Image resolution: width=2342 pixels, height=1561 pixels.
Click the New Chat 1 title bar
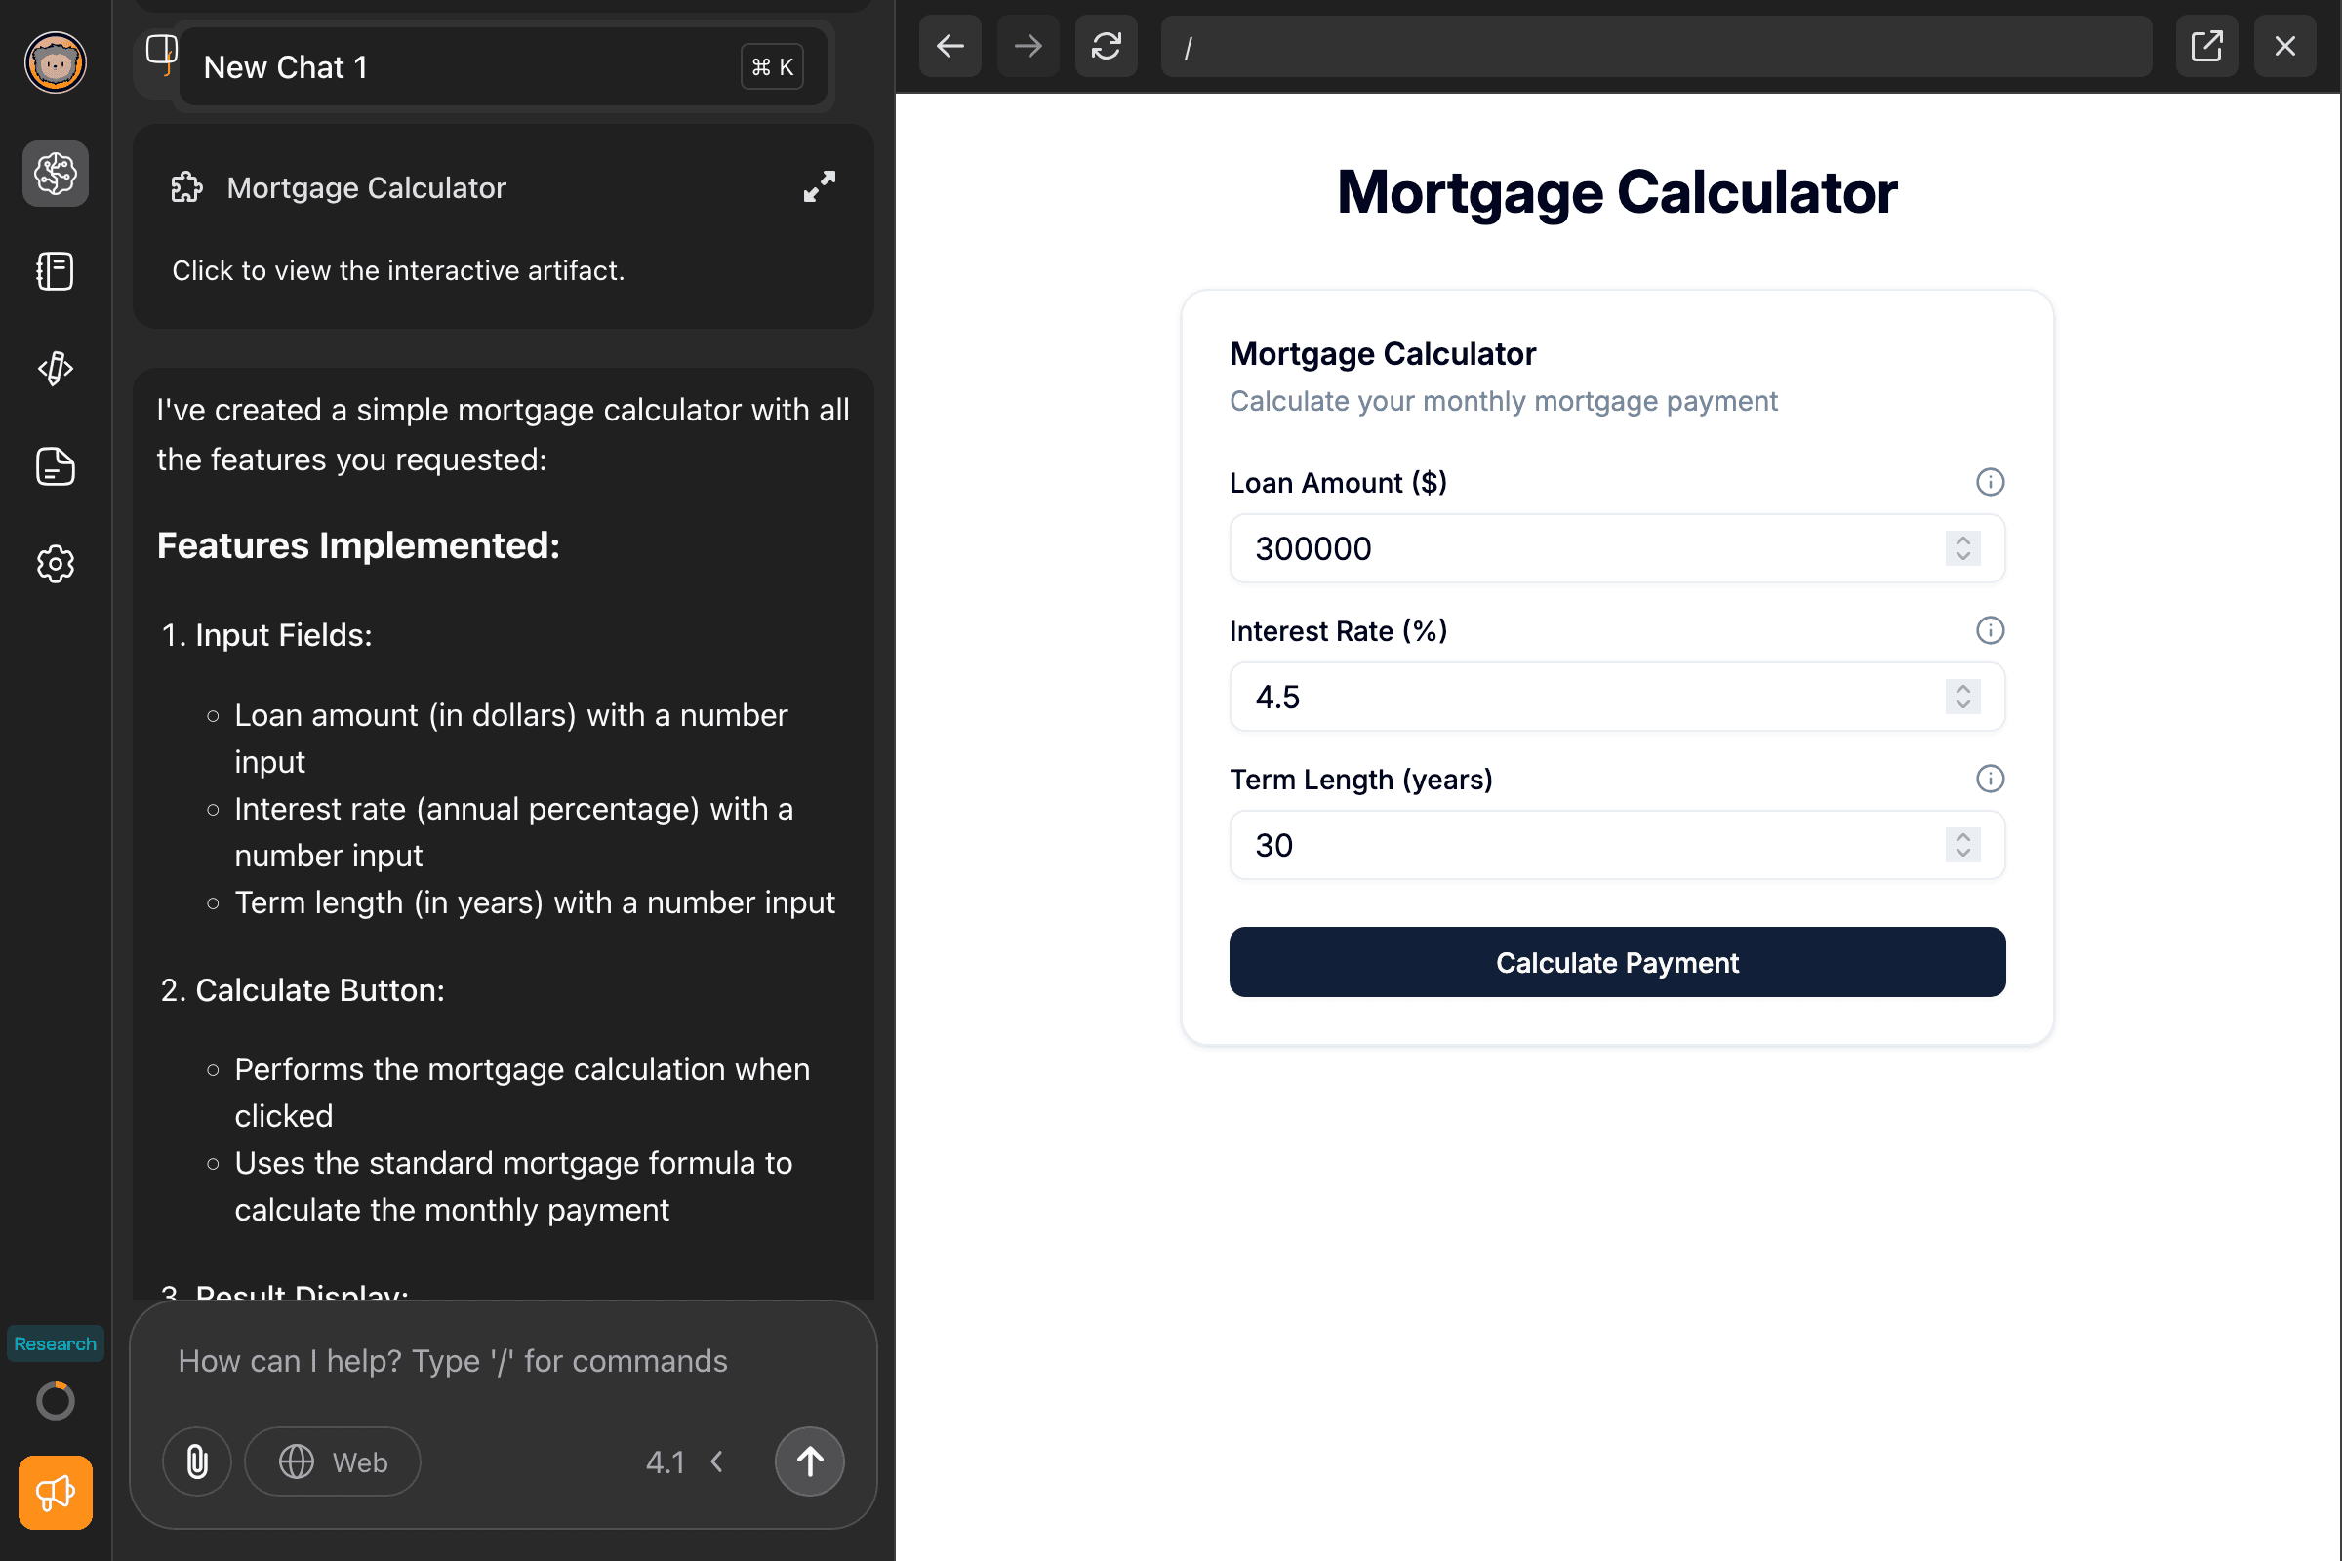pyautogui.click(x=503, y=66)
